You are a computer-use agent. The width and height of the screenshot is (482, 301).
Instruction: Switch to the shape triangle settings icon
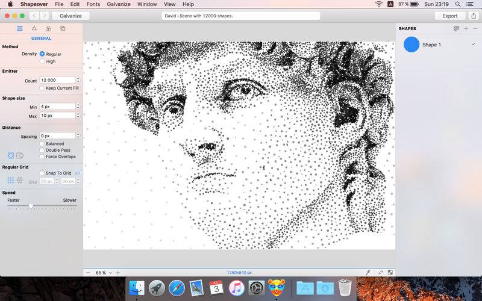click(x=34, y=28)
